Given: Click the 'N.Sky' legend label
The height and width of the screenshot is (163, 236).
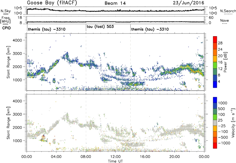Looking at the screenshot, I should [x=6, y=11].
